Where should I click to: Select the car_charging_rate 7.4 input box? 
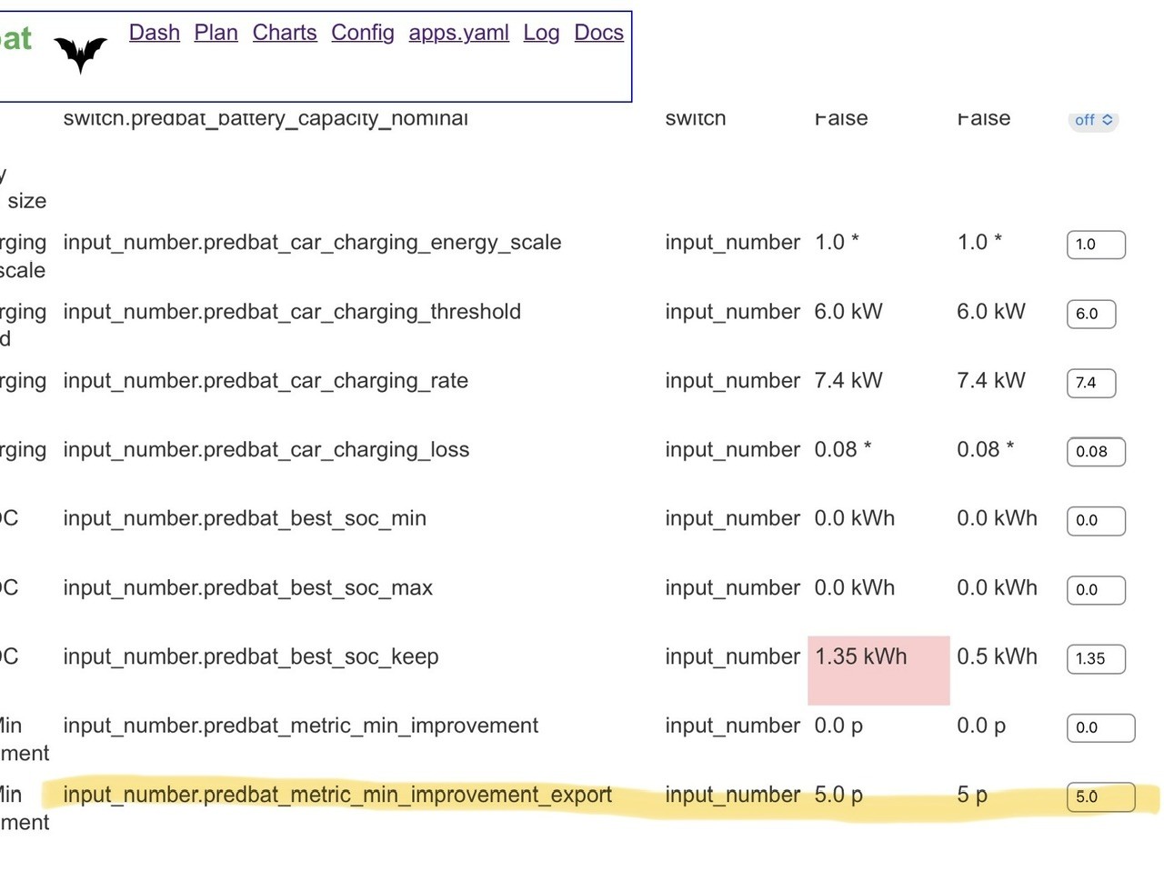1091,383
